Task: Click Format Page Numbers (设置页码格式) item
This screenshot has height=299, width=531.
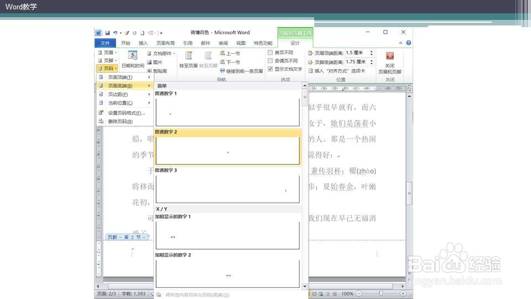Action: pyautogui.click(x=126, y=113)
